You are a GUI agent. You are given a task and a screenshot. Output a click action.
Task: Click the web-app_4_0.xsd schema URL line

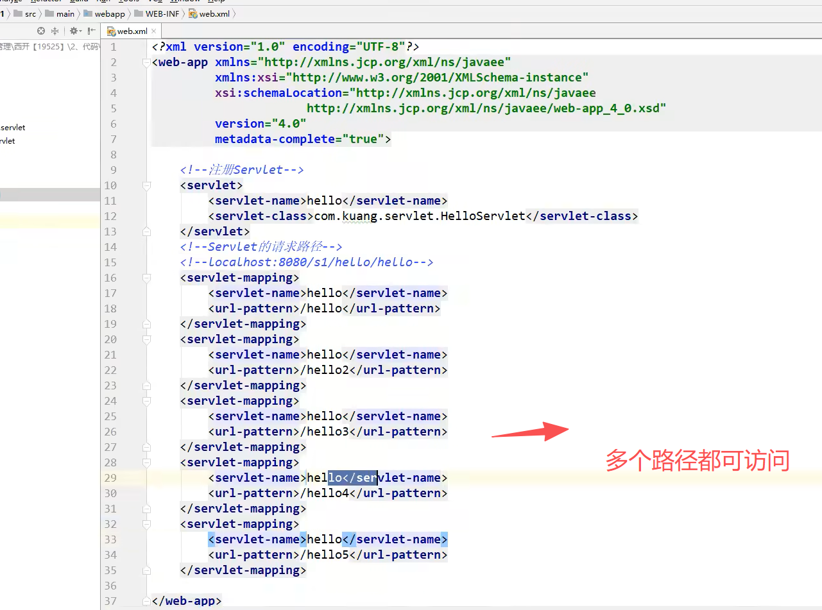point(486,108)
